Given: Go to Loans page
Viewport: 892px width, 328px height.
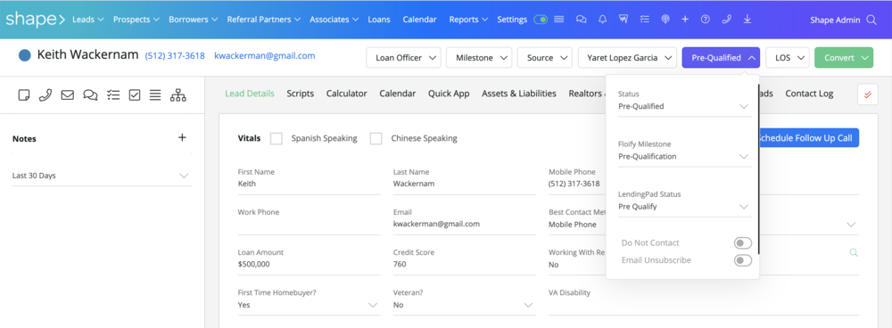Looking at the screenshot, I should click(379, 20).
